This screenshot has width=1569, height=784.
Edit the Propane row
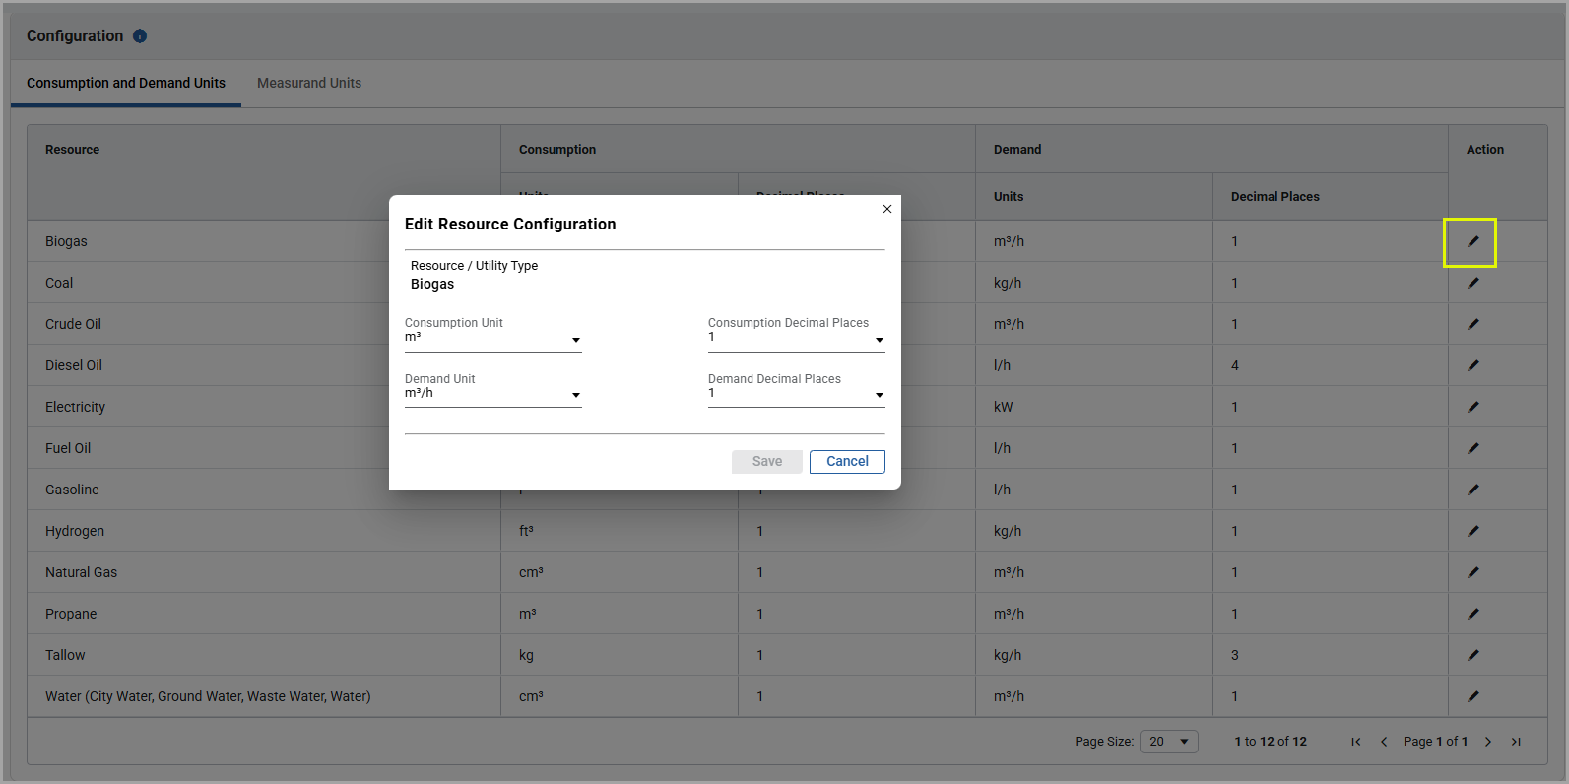click(1473, 614)
